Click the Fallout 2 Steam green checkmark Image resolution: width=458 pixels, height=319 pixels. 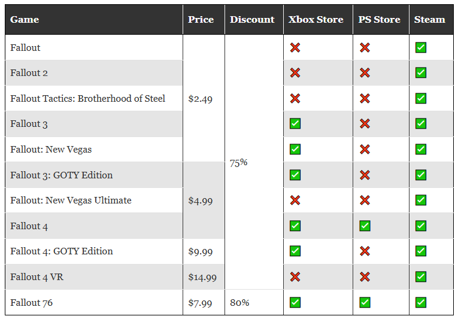click(421, 73)
